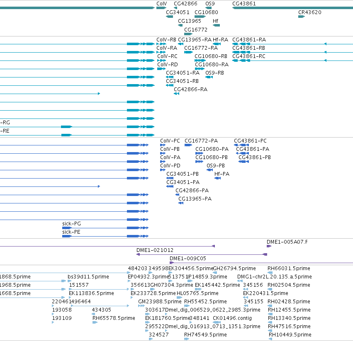Select the RH65578.5prime EST glyph
Viewport: 353px width, 341px height.
point(95,322)
